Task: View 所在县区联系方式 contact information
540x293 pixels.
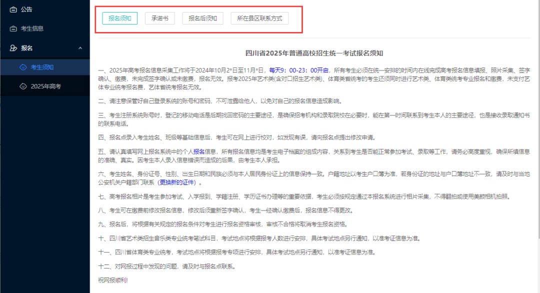Action: click(x=259, y=17)
